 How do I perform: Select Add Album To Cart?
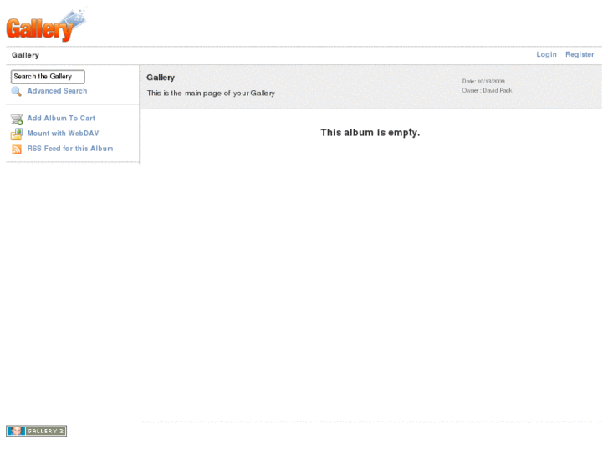[61, 118]
